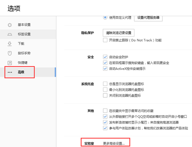
Task: Click the mouse icon beside 鼠标手势
Action: (x=10, y=53)
